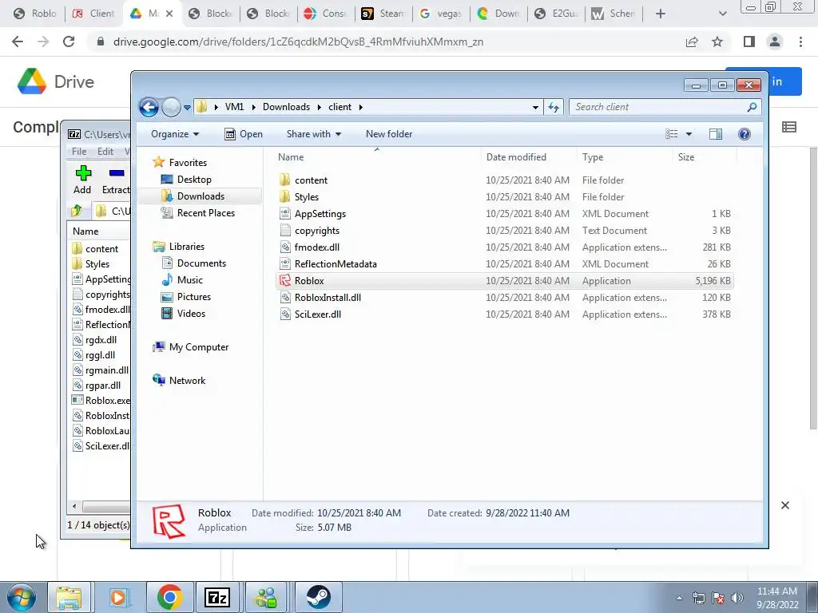Bookmark this page with the star icon

click(x=717, y=42)
